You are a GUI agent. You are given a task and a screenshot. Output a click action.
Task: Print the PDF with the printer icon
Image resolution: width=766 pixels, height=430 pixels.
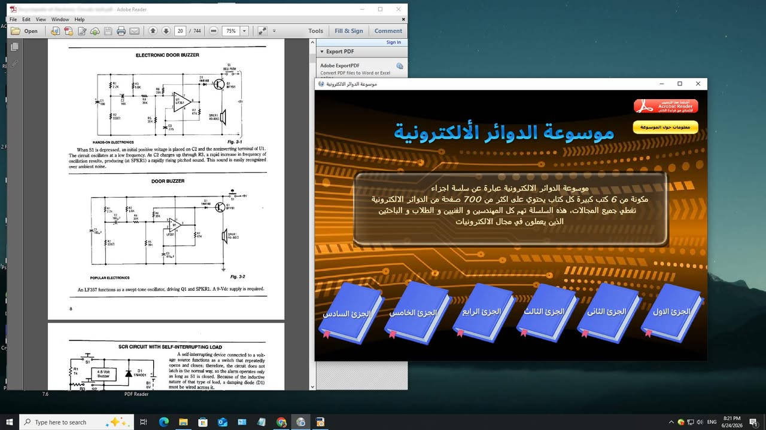point(121,31)
